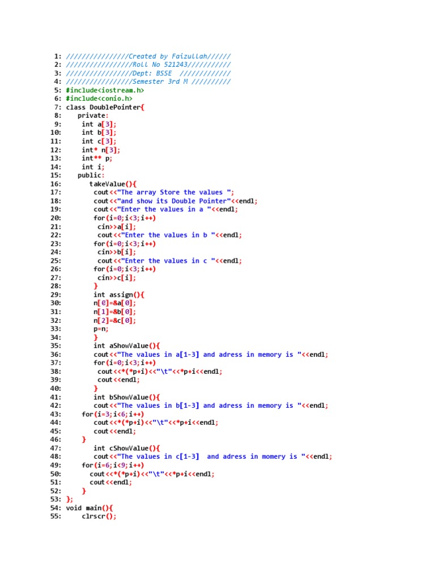
Task: Click the 'int** p;' declaration
Action: (97, 159)
